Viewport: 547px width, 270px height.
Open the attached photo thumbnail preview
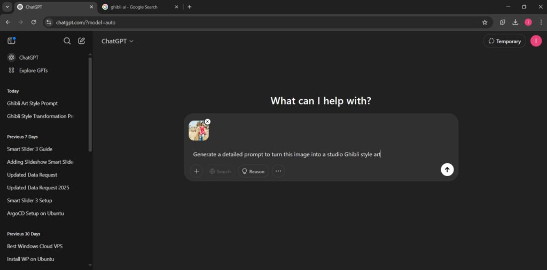pyautogui.click(x=199, y=131)
